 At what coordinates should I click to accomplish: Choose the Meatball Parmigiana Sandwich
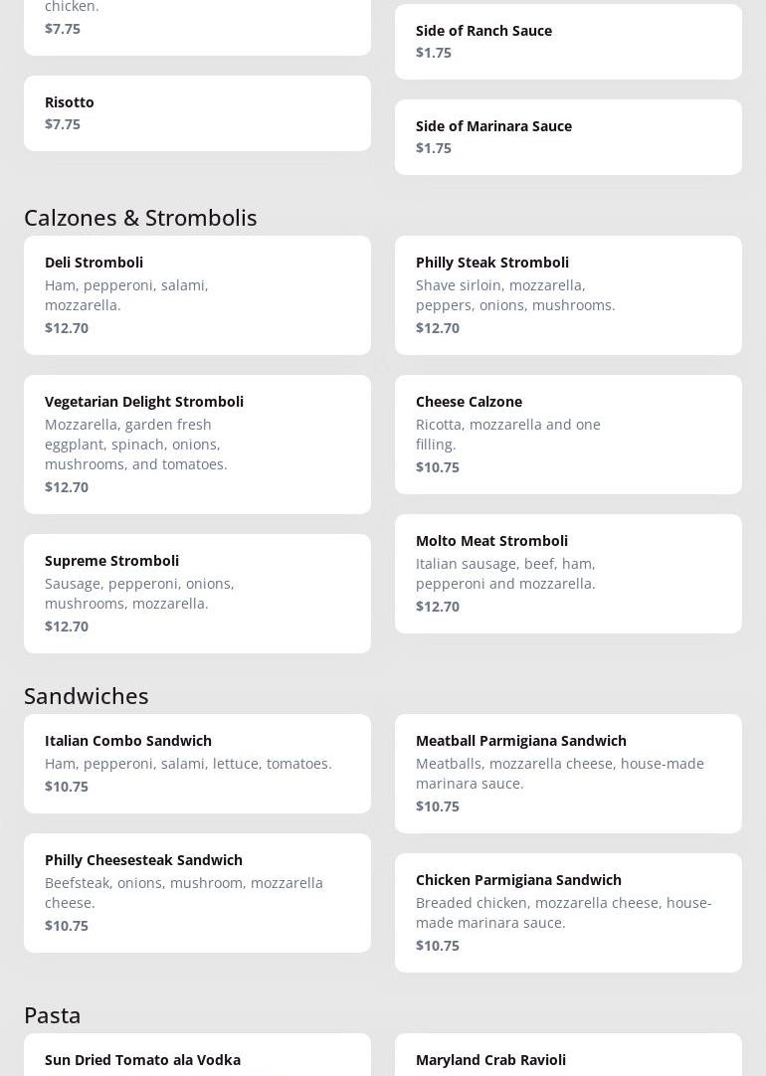568,773
